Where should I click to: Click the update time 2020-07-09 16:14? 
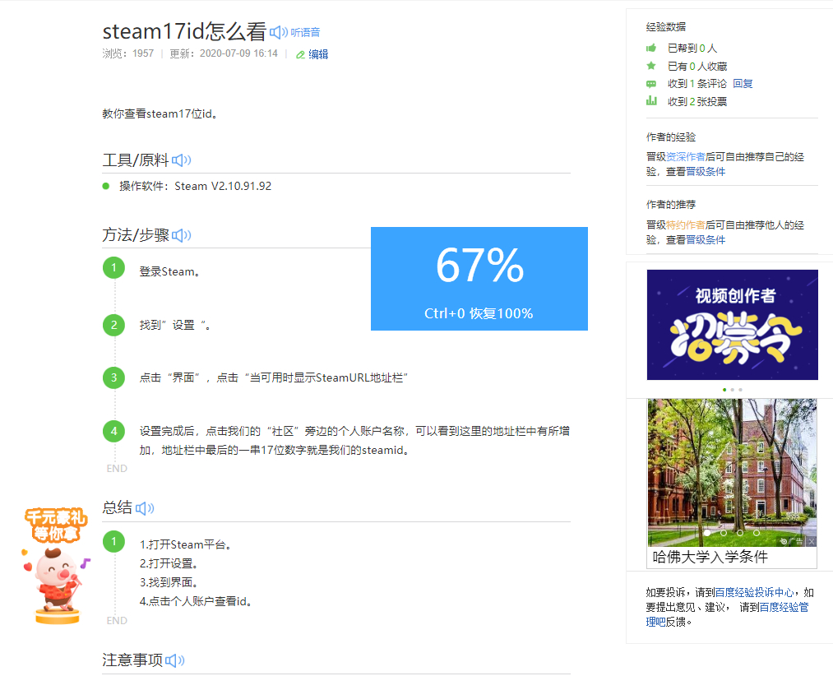point(238,53)
